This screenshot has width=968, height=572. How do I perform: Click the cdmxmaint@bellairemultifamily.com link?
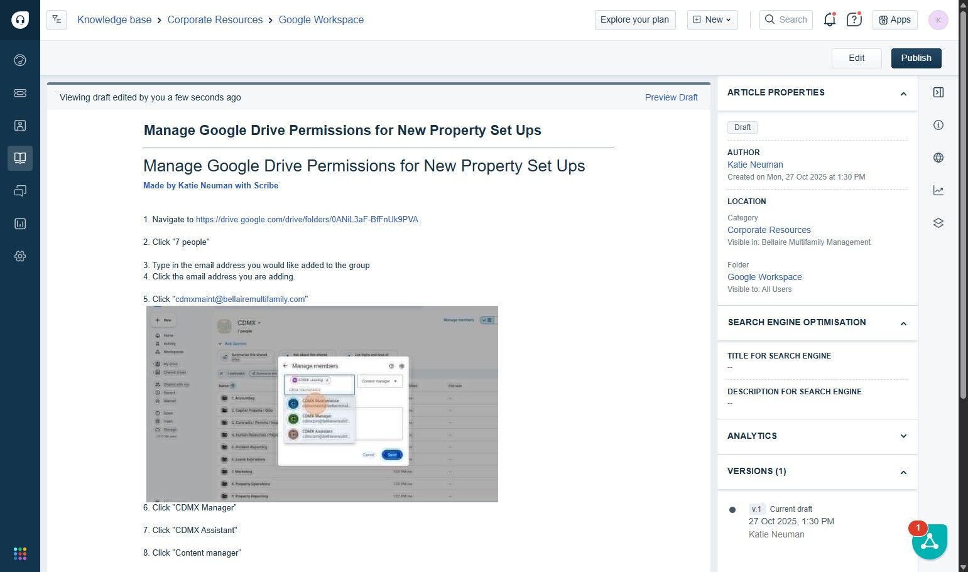point(240,299)
